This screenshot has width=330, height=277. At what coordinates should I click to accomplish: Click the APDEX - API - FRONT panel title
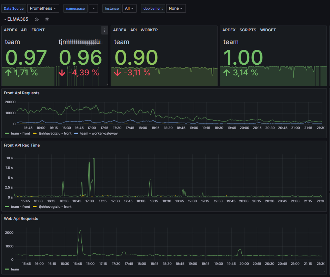(24, 30)
